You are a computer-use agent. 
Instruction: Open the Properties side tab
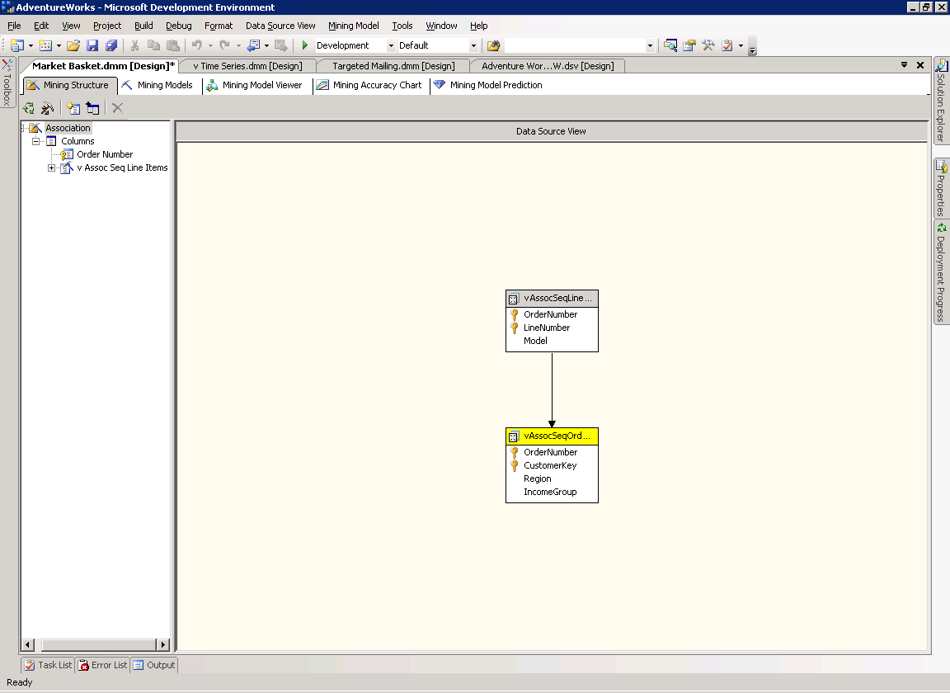click(941, 188)
